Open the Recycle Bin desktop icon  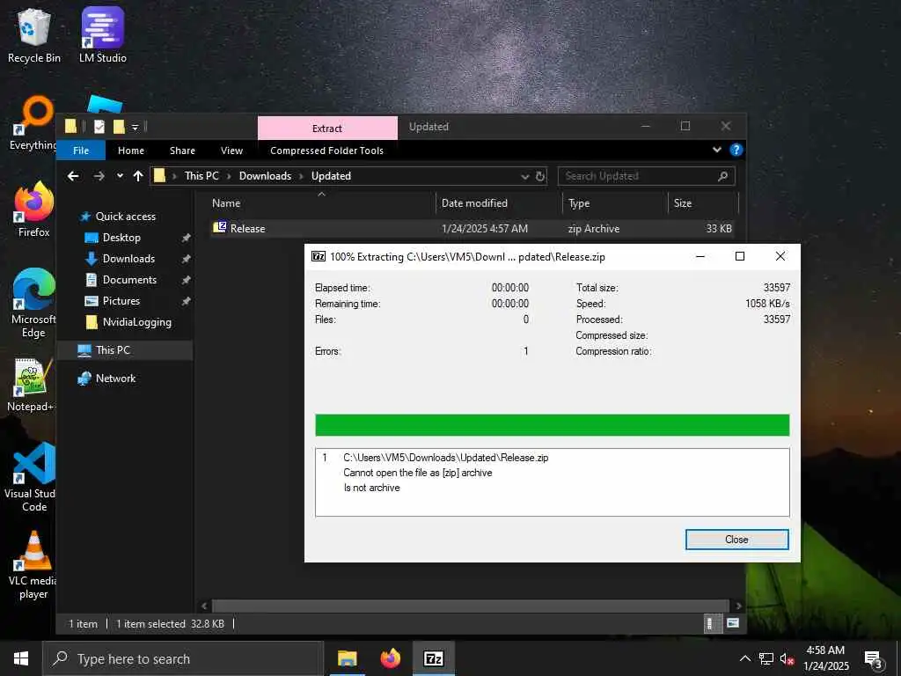[x=33, y=35]
